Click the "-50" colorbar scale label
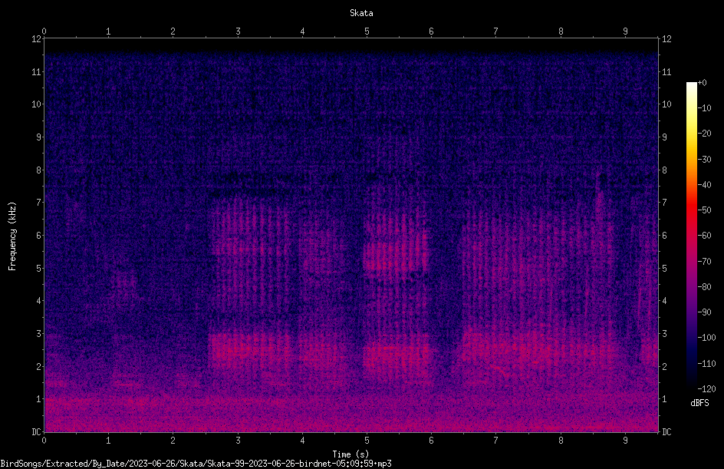724x469 pixels. point(704,210)
